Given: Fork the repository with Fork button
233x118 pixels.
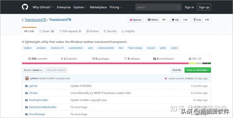Looking at the screenshot, I should tap(197, 20).
